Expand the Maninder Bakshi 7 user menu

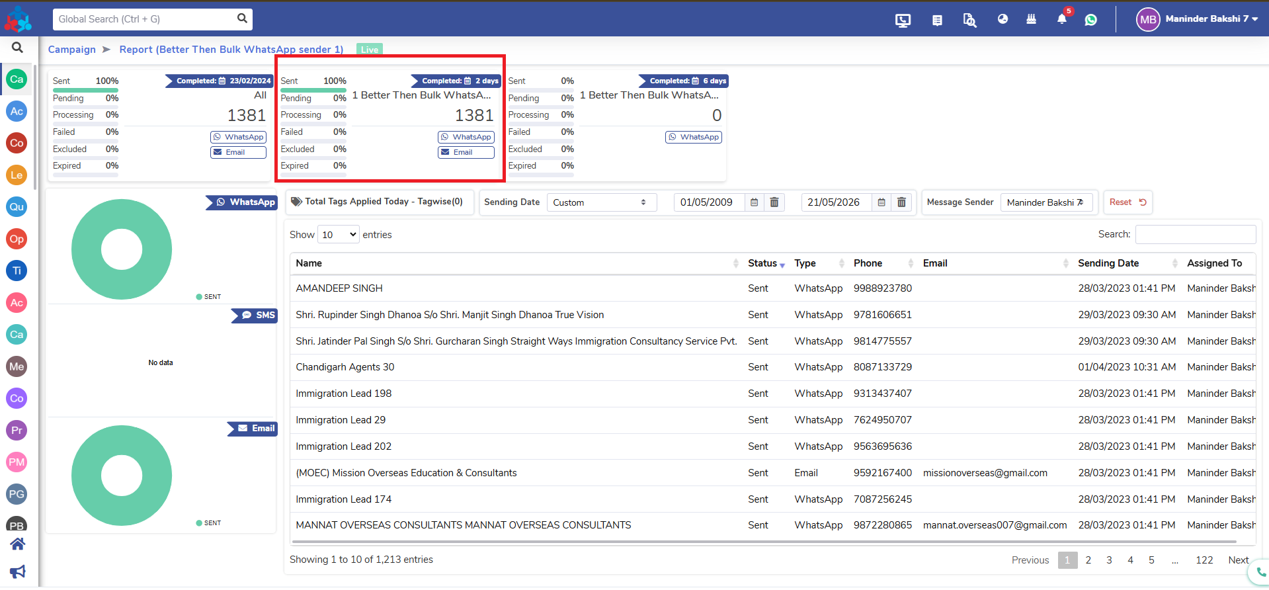[1198, 19]
